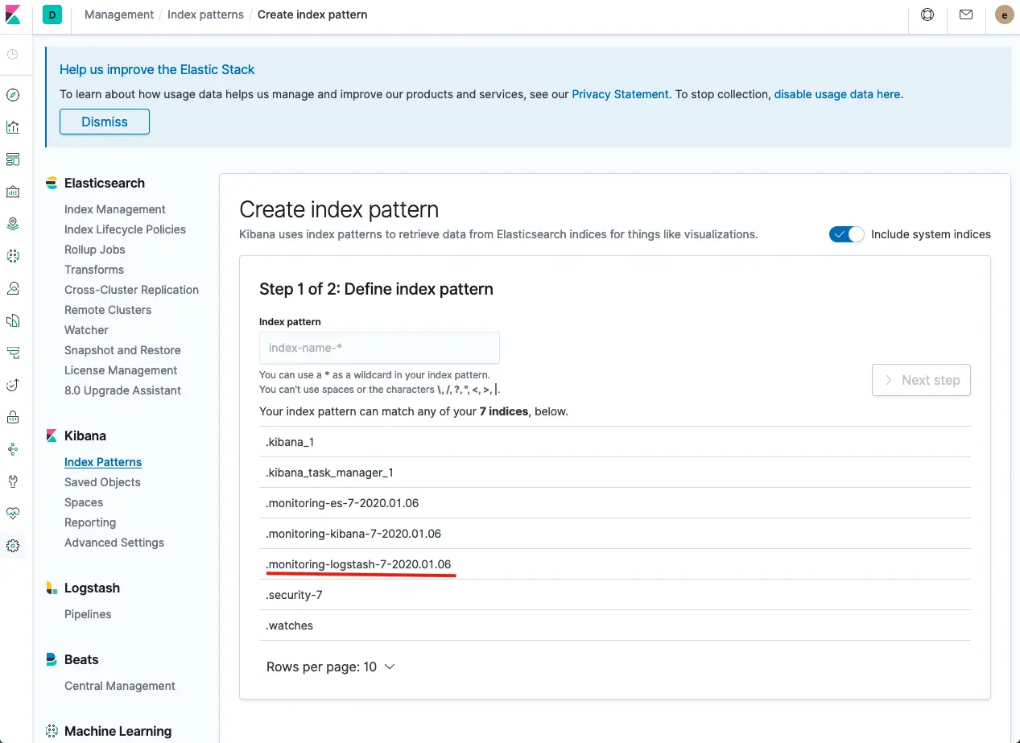Open the Privacy Statement link
The image size is (1020, 743).
(x=620, y=94)
